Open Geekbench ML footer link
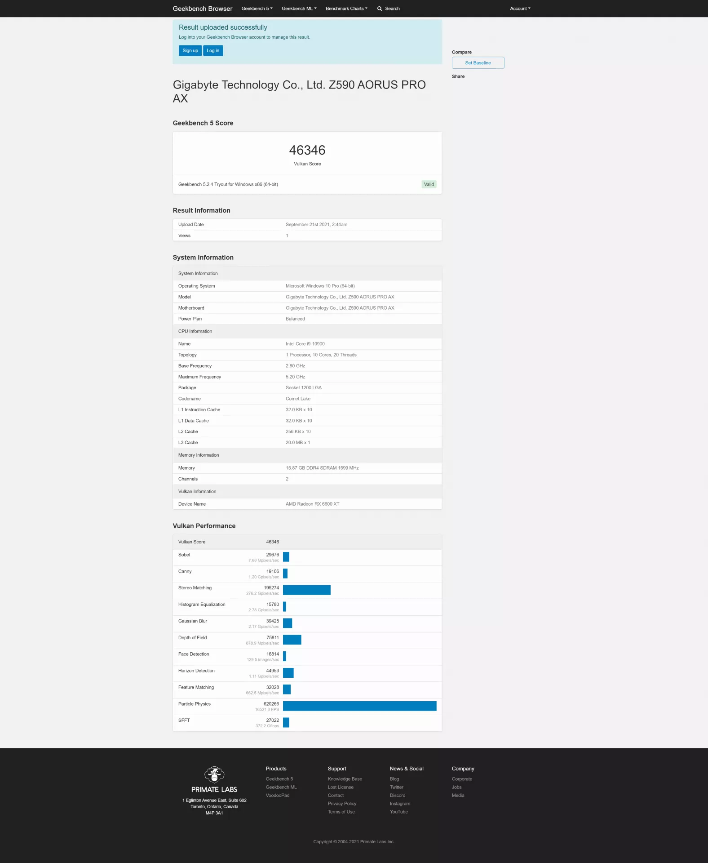Viewport: 708px width, 863px height. pos(281,787)
